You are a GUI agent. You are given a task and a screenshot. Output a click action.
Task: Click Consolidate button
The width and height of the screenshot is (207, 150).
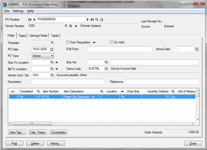(x=58, y=132)
